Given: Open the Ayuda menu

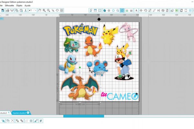Looking at the screenshot, I should tap(27, 5).
